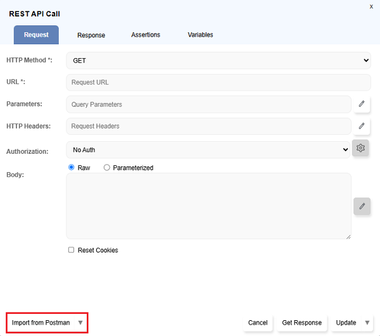Image resolution: width=380 pixels, height=336 pixels.
Task: Open Authorization settings gear icon
Action: pos(360,148)
